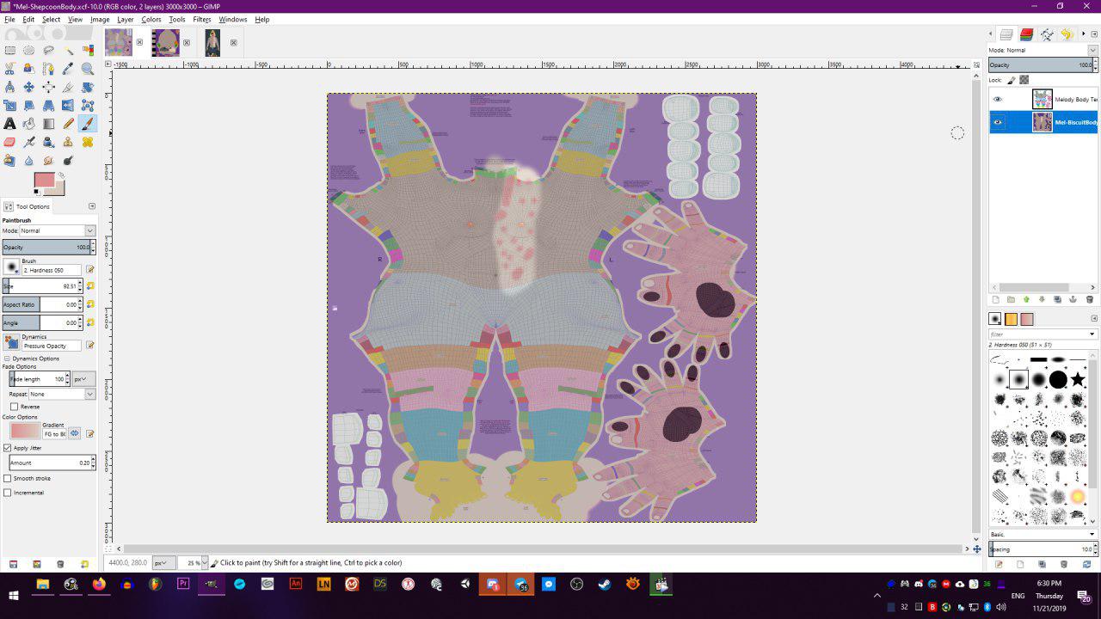This screenshot has height=619, width=1101.
Task: Select the Pencil tool
Action: click(68, 124)
